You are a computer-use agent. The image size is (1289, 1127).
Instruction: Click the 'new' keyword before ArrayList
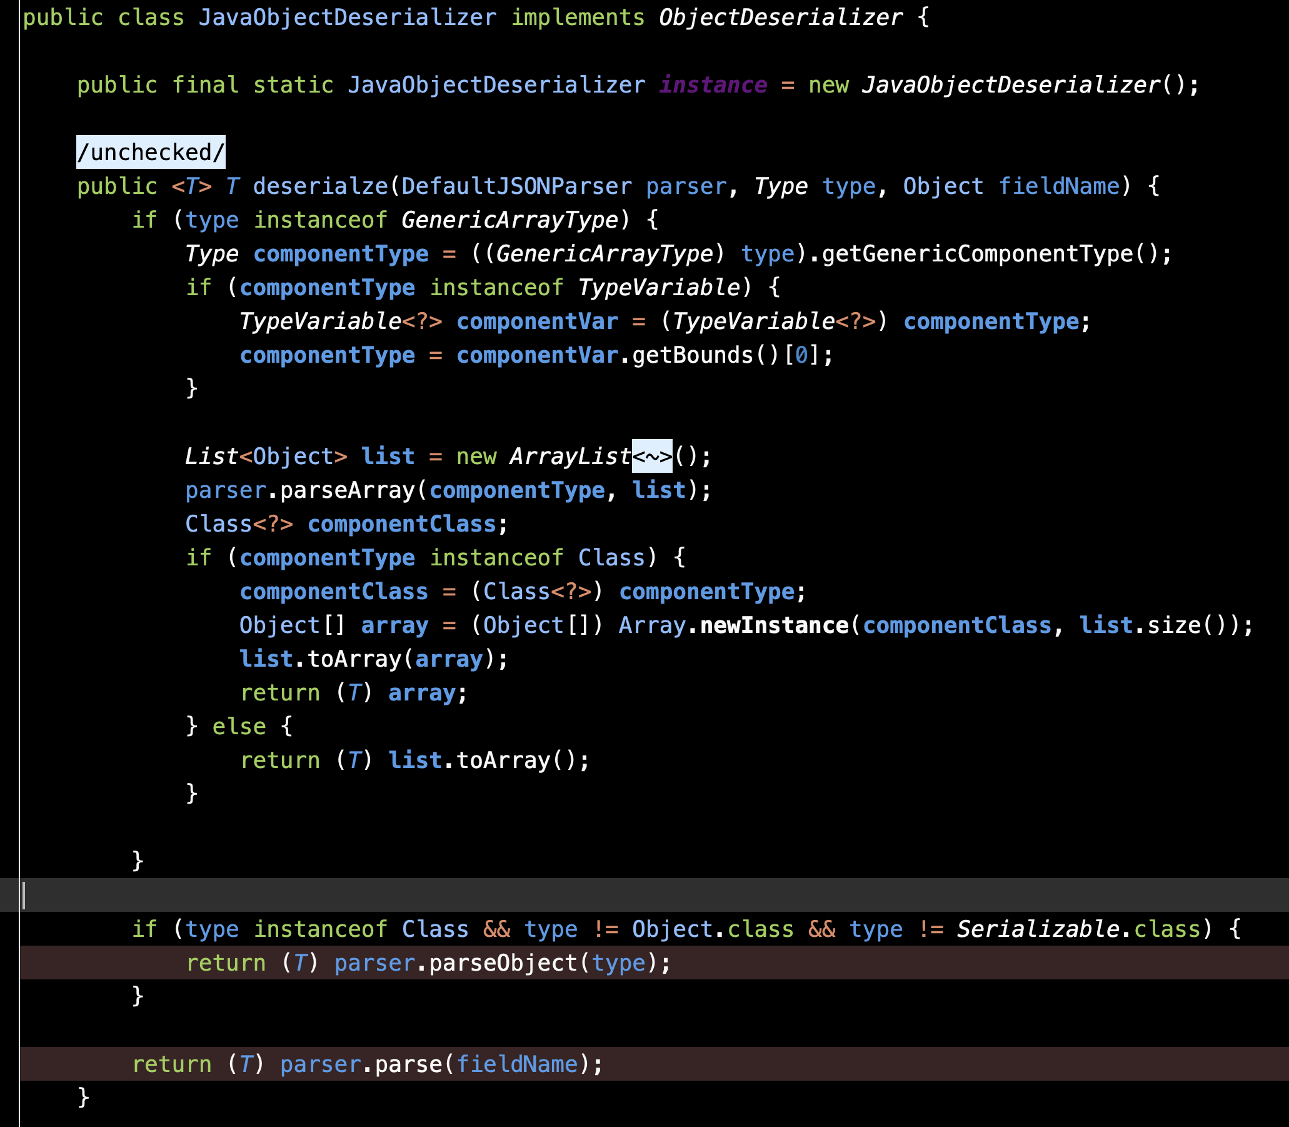pyautogui.click(x=476, y=456)
